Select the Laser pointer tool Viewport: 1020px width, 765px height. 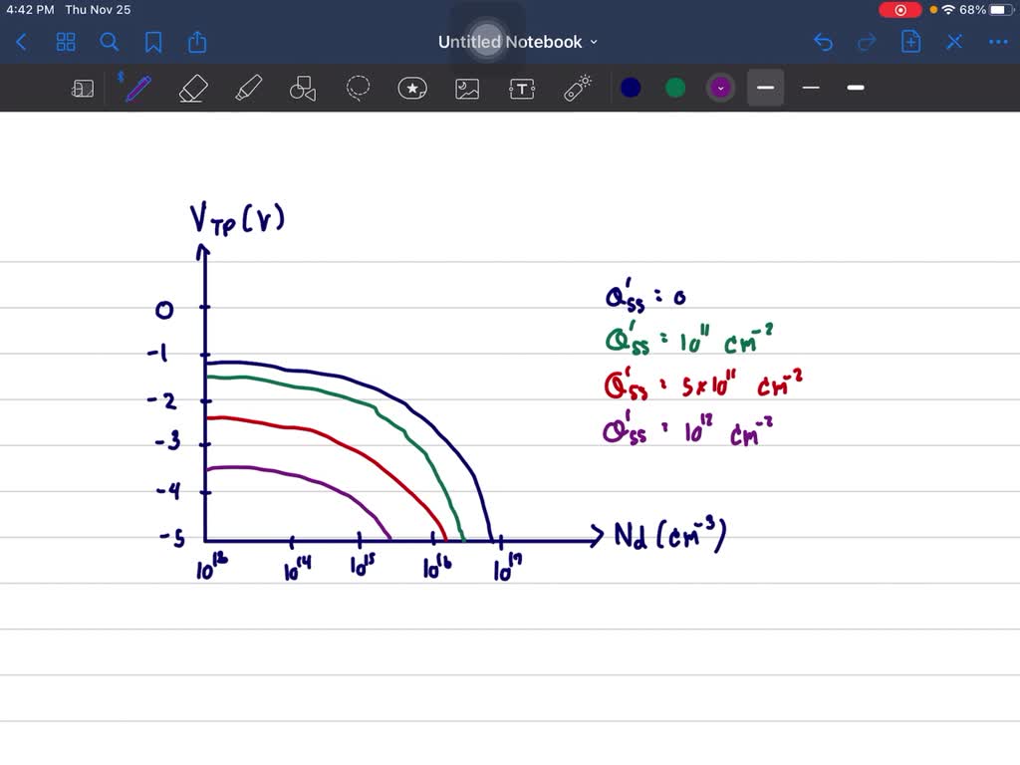576,88
